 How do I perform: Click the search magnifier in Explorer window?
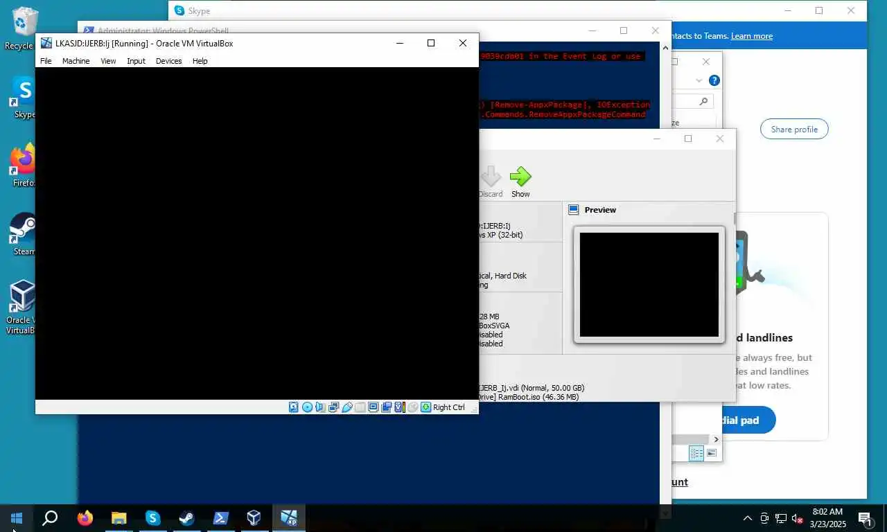703,101
